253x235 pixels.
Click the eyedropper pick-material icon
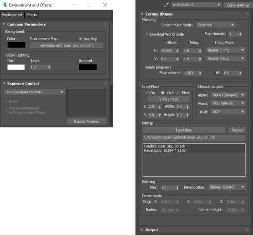click(x=166, y=5)
